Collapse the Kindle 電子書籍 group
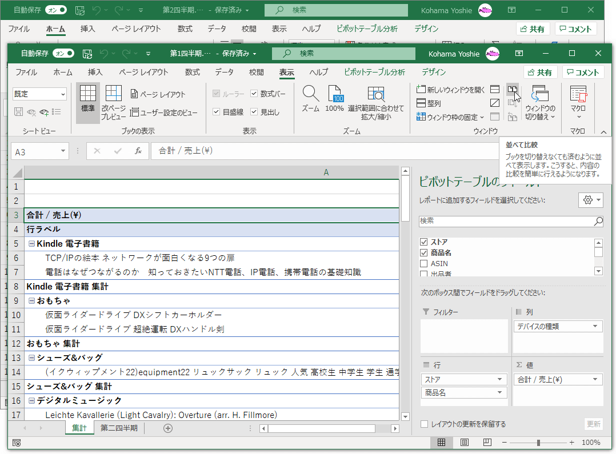This screenshot has height=454, width=616. pos(31,243)
